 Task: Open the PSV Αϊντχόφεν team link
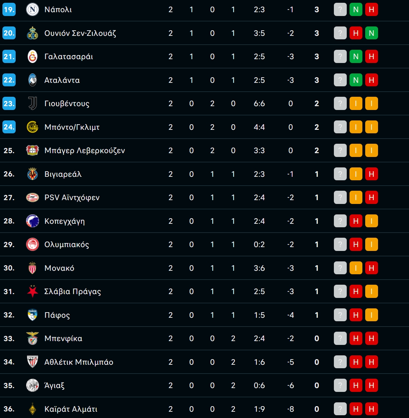pos(72,197)
